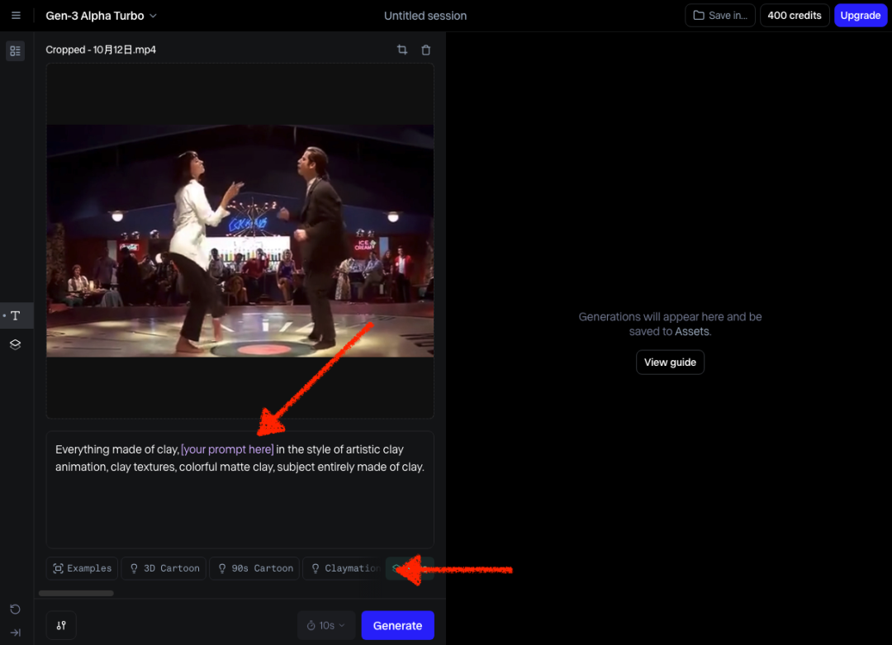The width and height of the screenshot is (892, 645).
Task: Click the horizontal preset scrollbar
Action: pos(76,593)
